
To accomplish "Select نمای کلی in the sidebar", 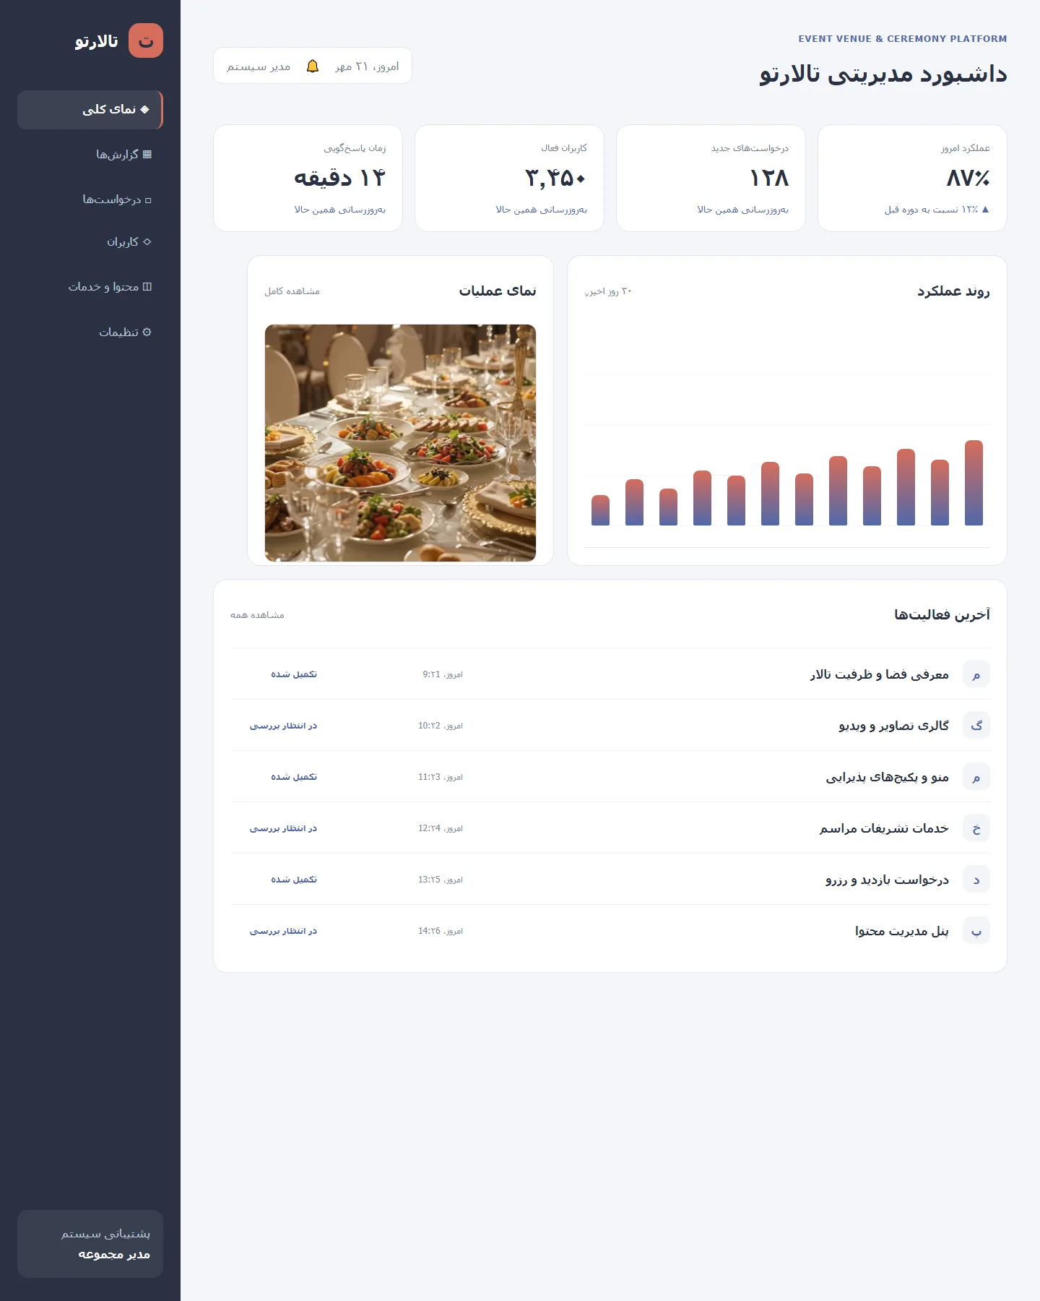I will coord(90,110).
